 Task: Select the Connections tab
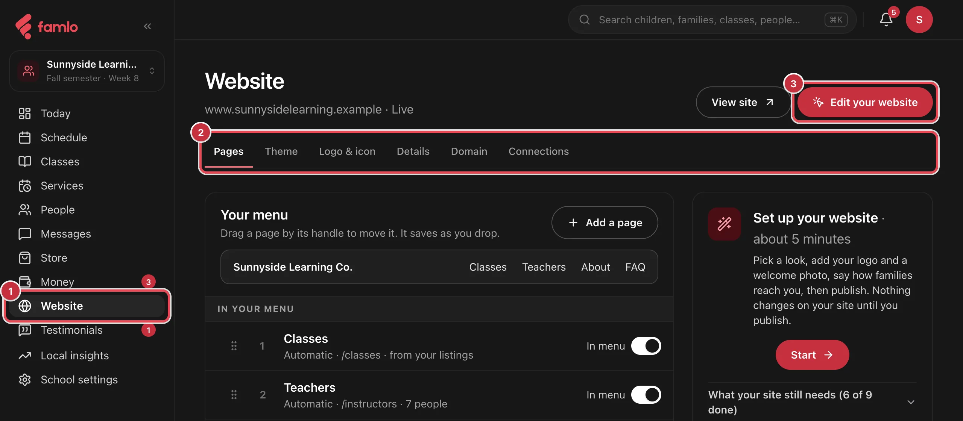point(539,151)
